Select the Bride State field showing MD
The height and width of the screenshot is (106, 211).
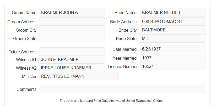pos(173,38)
